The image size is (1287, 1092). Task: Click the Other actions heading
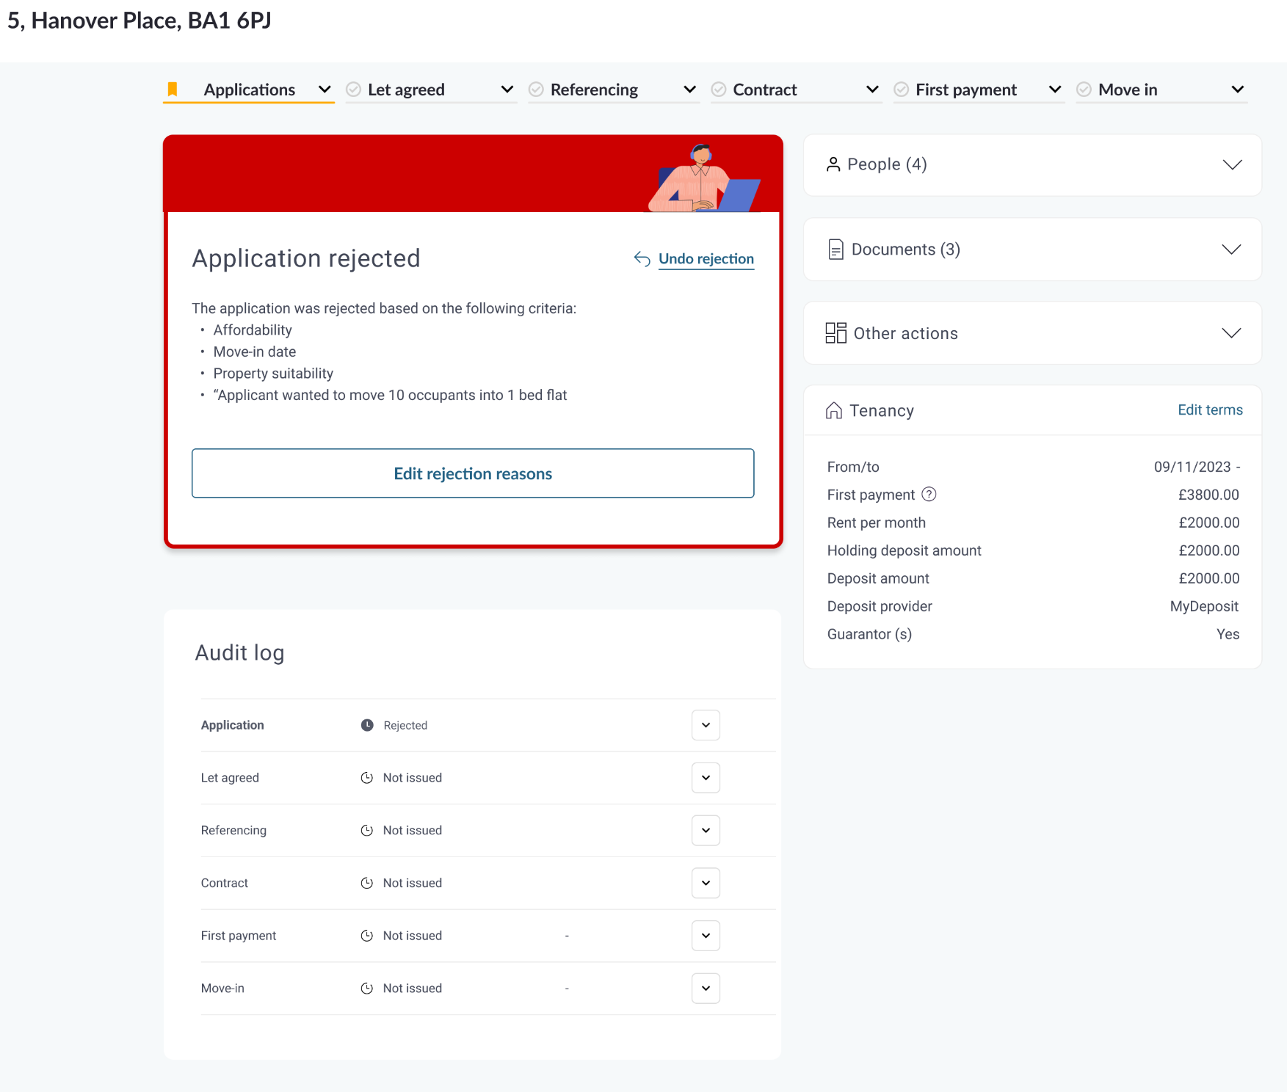tap(906, 333)
